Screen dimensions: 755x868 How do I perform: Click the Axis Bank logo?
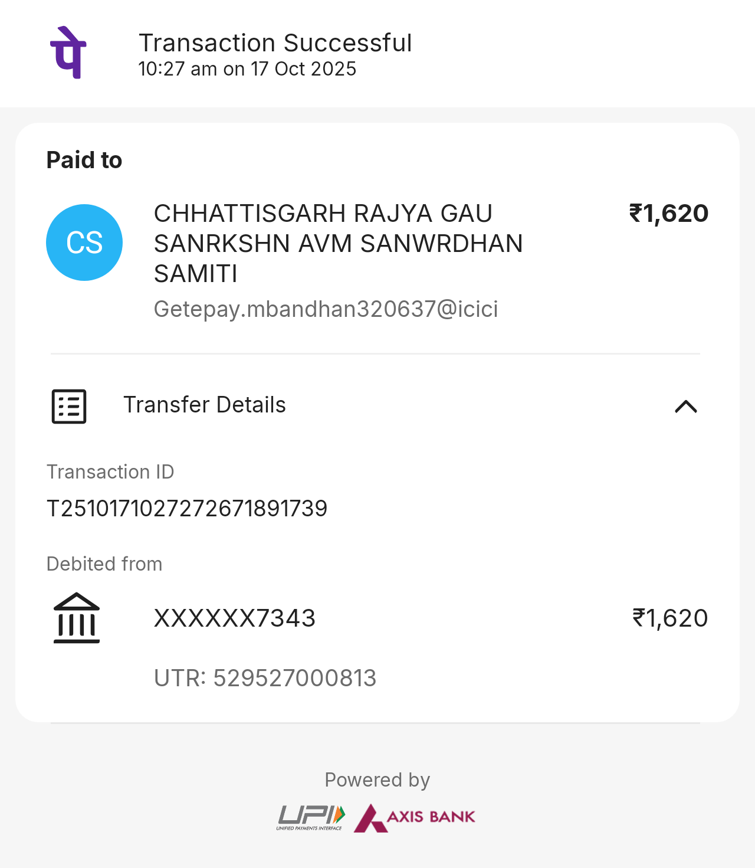415,817
